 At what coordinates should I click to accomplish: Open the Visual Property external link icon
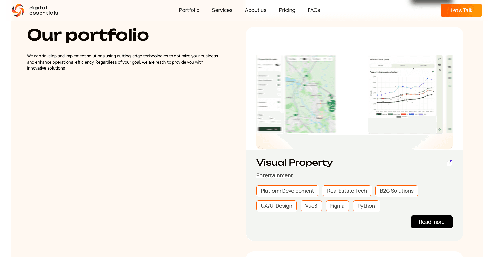click(x=450, y=163)
